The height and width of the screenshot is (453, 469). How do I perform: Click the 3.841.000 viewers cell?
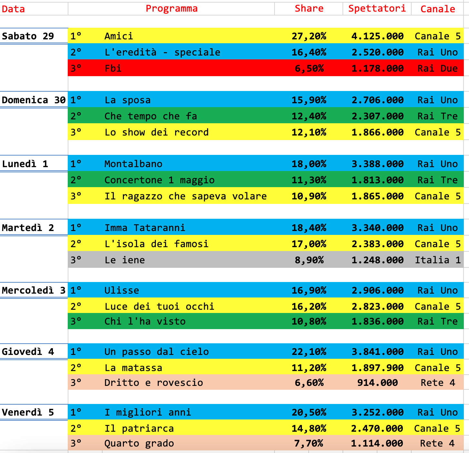point(377,352)
